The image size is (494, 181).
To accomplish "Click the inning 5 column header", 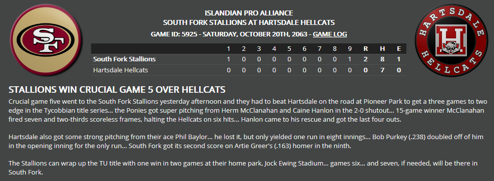I will [289, 49].
